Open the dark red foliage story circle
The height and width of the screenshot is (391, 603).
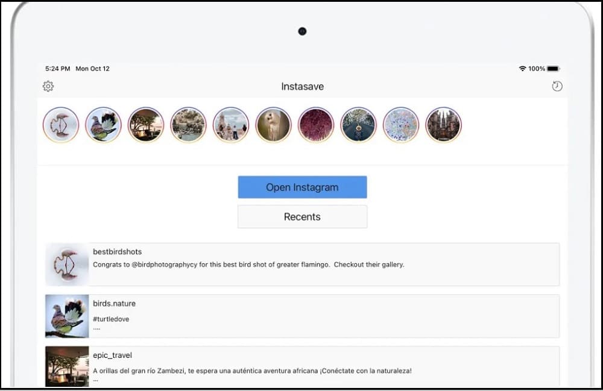pos(316,125)
